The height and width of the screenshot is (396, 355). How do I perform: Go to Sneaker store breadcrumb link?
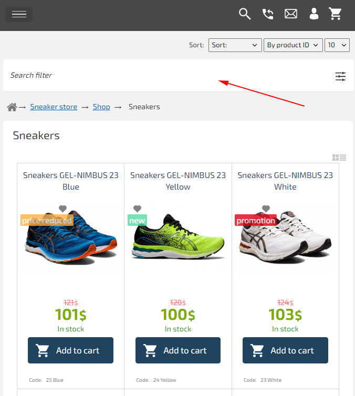54,107
